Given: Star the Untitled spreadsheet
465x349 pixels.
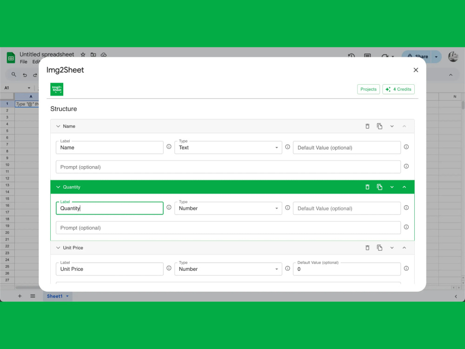Looking at the screenshot, I should (83, 54).
